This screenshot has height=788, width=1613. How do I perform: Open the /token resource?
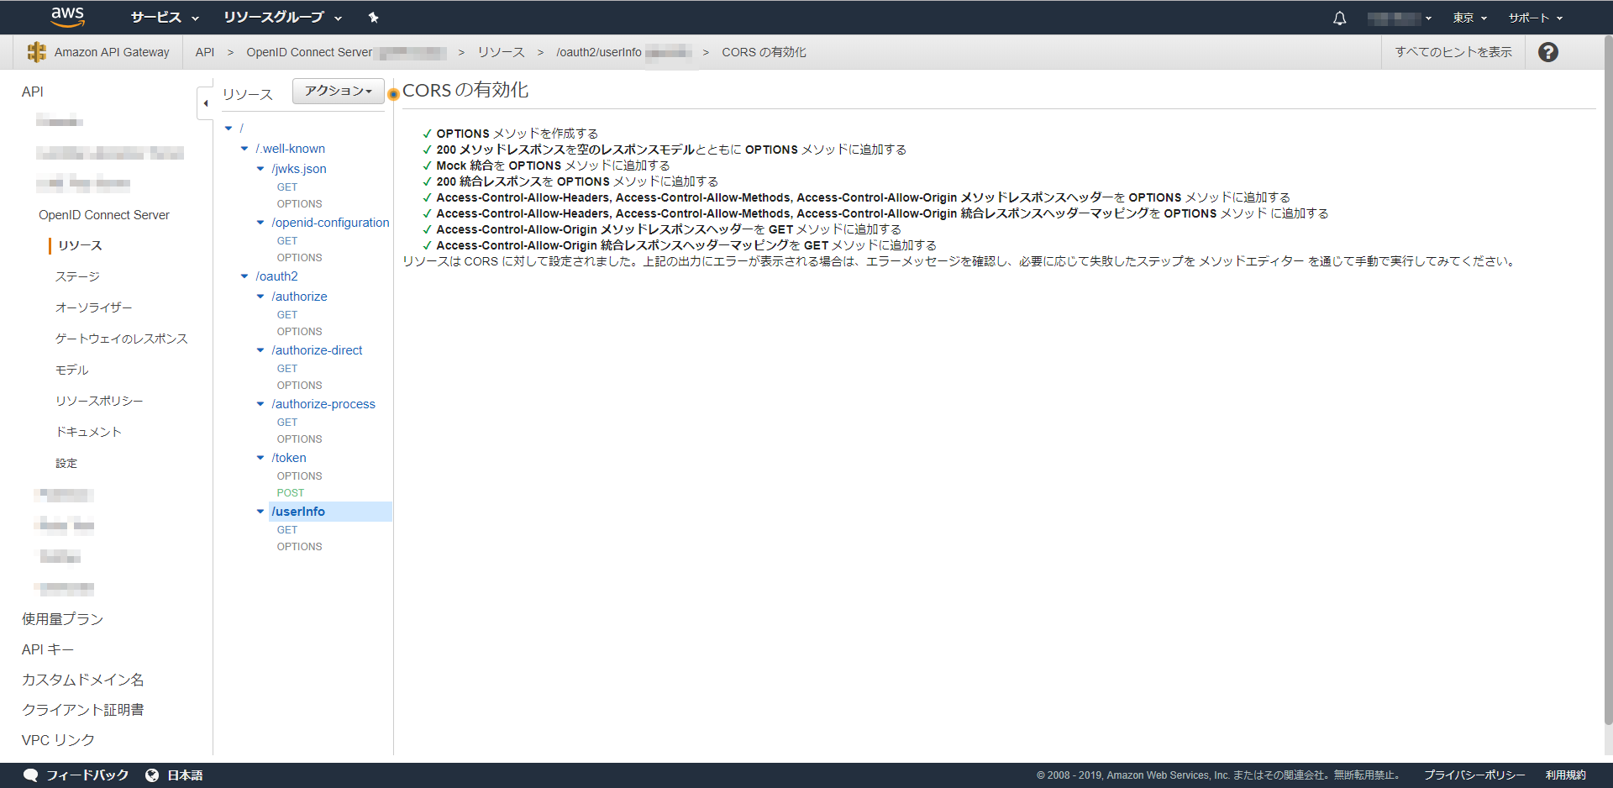(x=289, y=458)
